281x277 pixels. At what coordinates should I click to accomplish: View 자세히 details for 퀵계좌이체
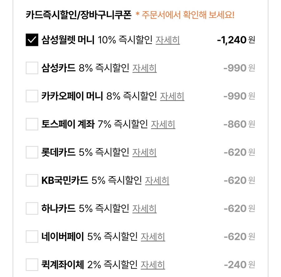(x=153, y=265)
